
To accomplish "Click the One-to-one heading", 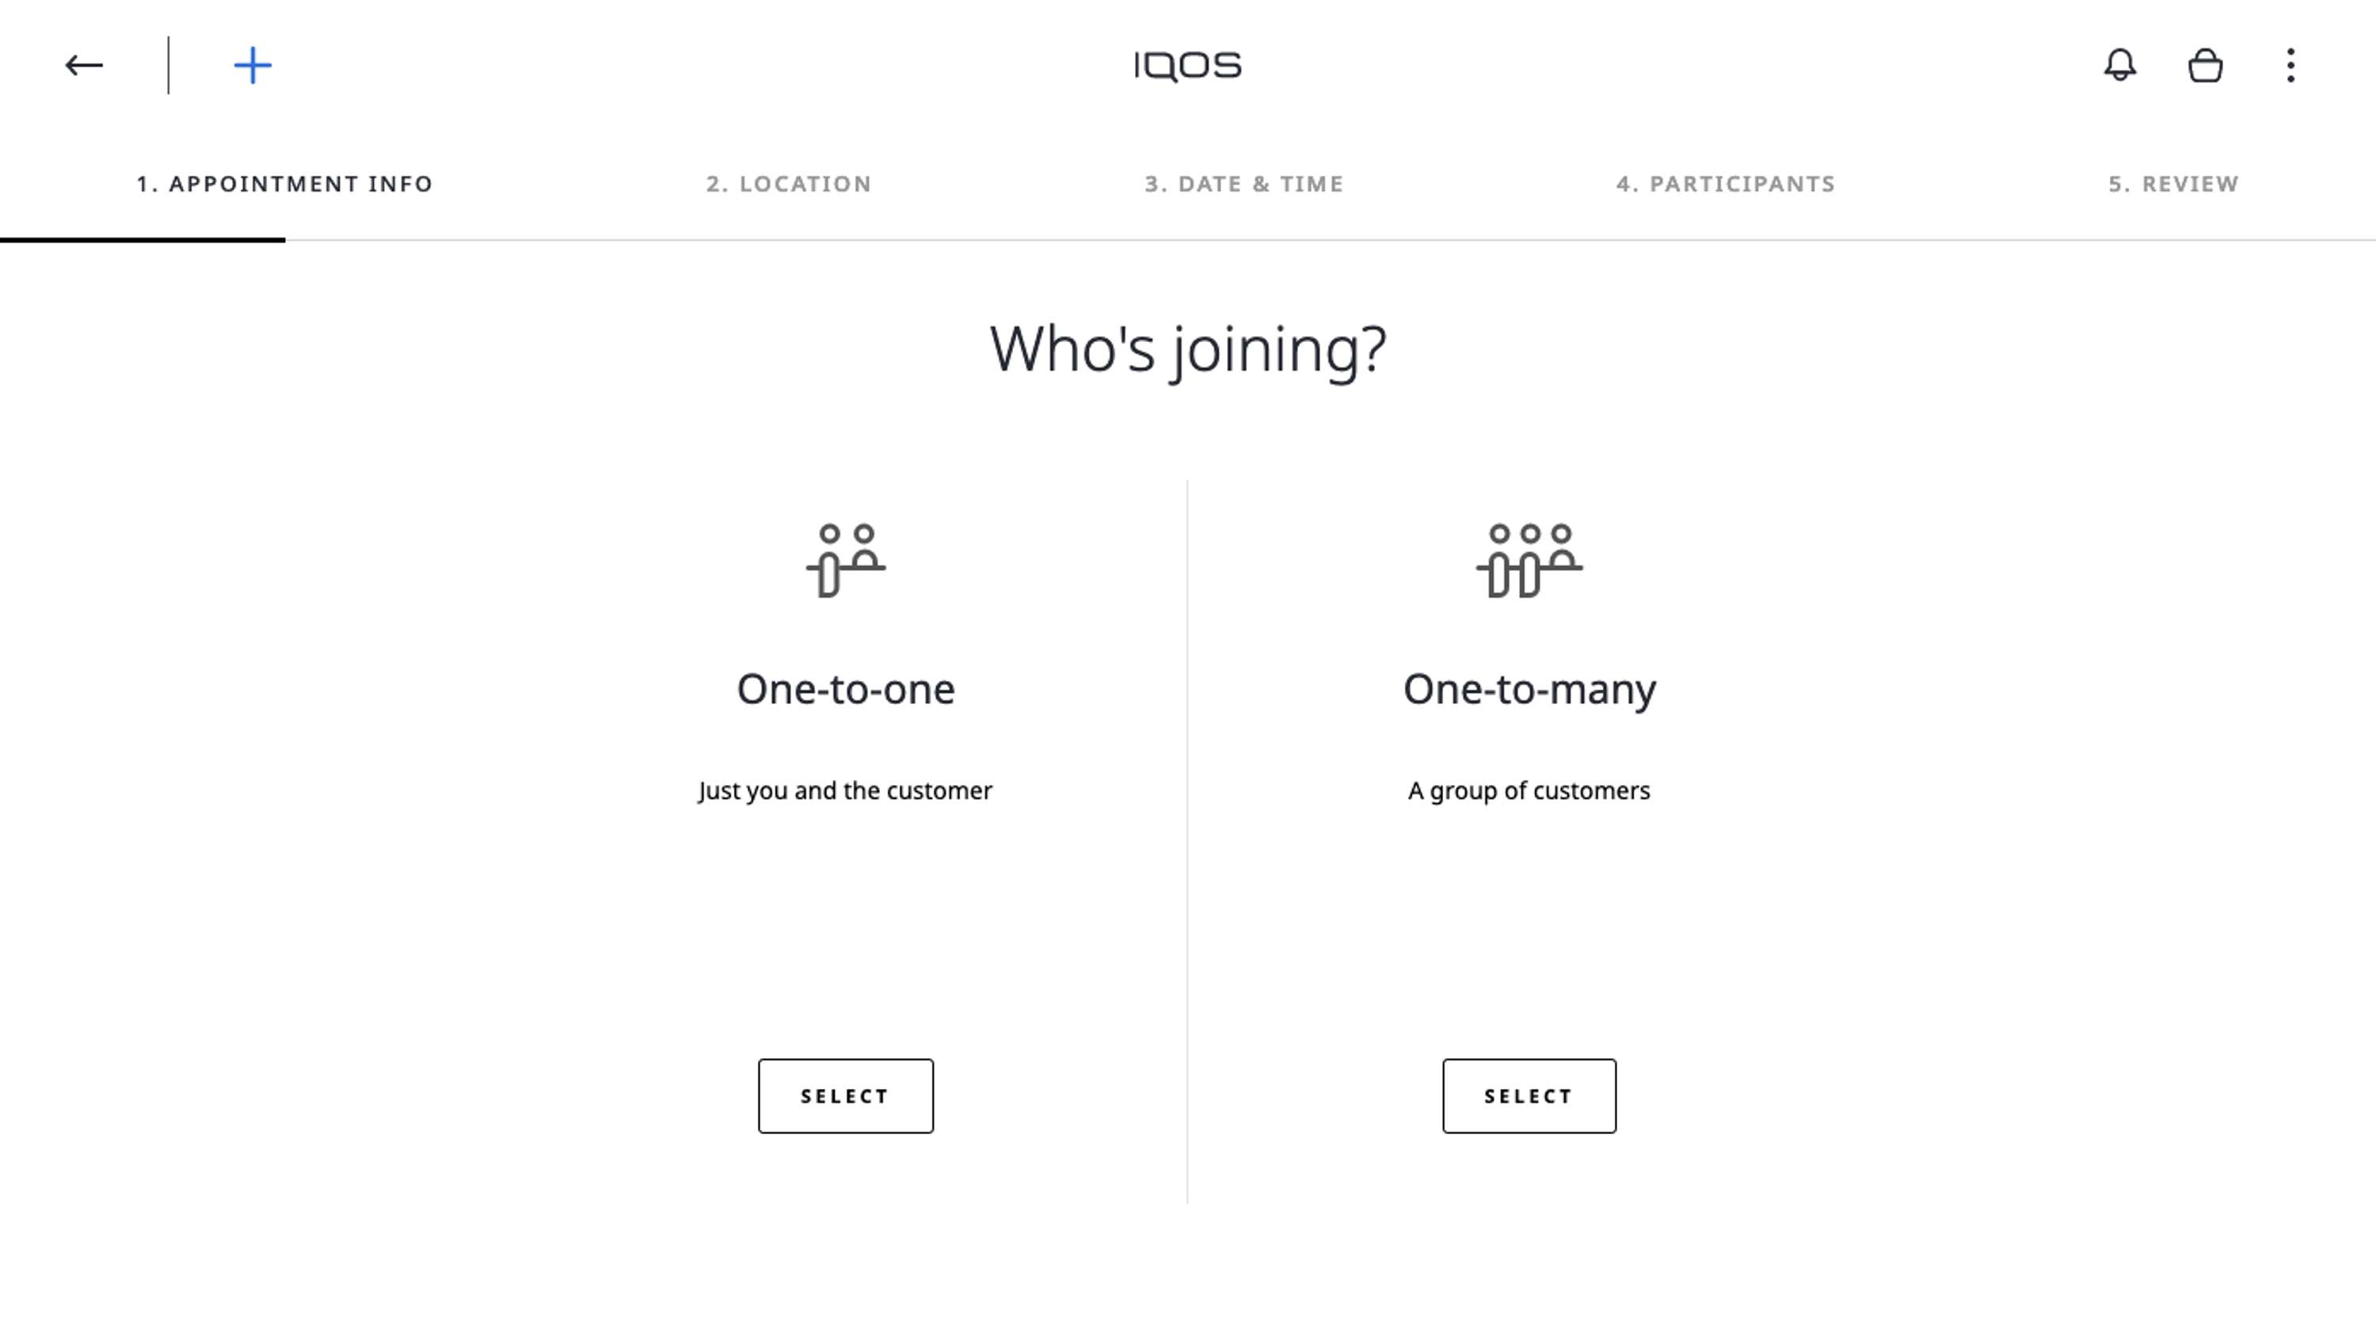I will 846,689.
